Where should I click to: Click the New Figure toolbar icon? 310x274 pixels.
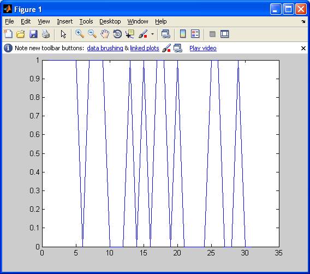8,34
